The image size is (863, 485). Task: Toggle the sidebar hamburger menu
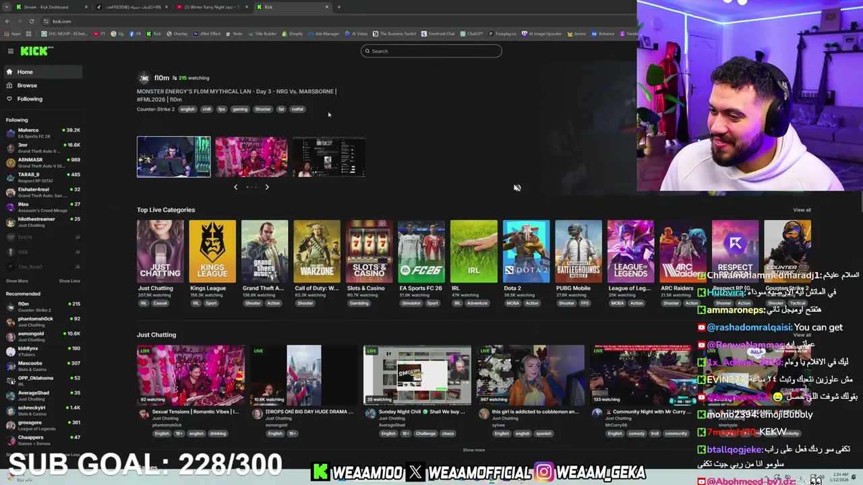(x=10, y=51)
